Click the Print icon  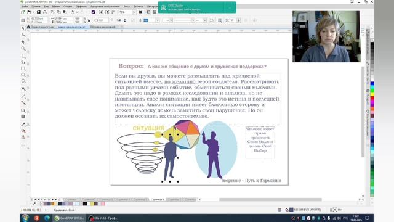45,12
